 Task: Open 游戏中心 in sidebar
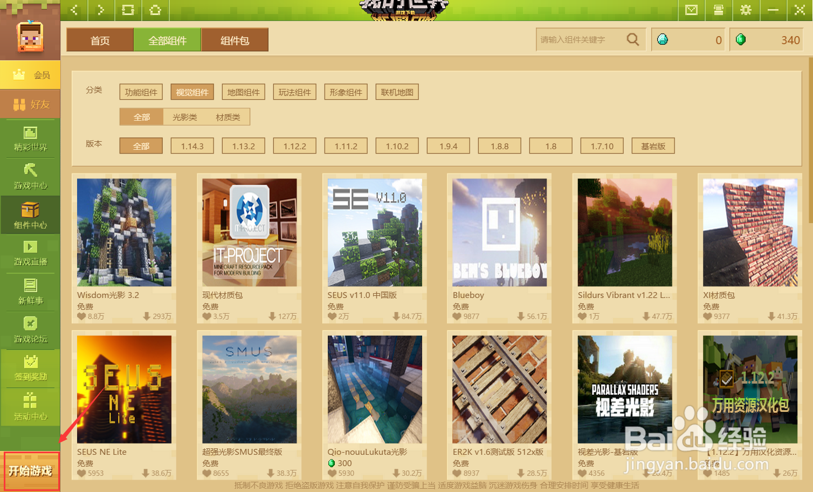(30, 177)
